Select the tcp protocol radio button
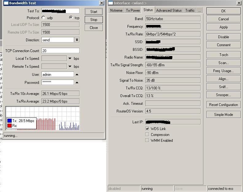 click(x=71, y=18)
